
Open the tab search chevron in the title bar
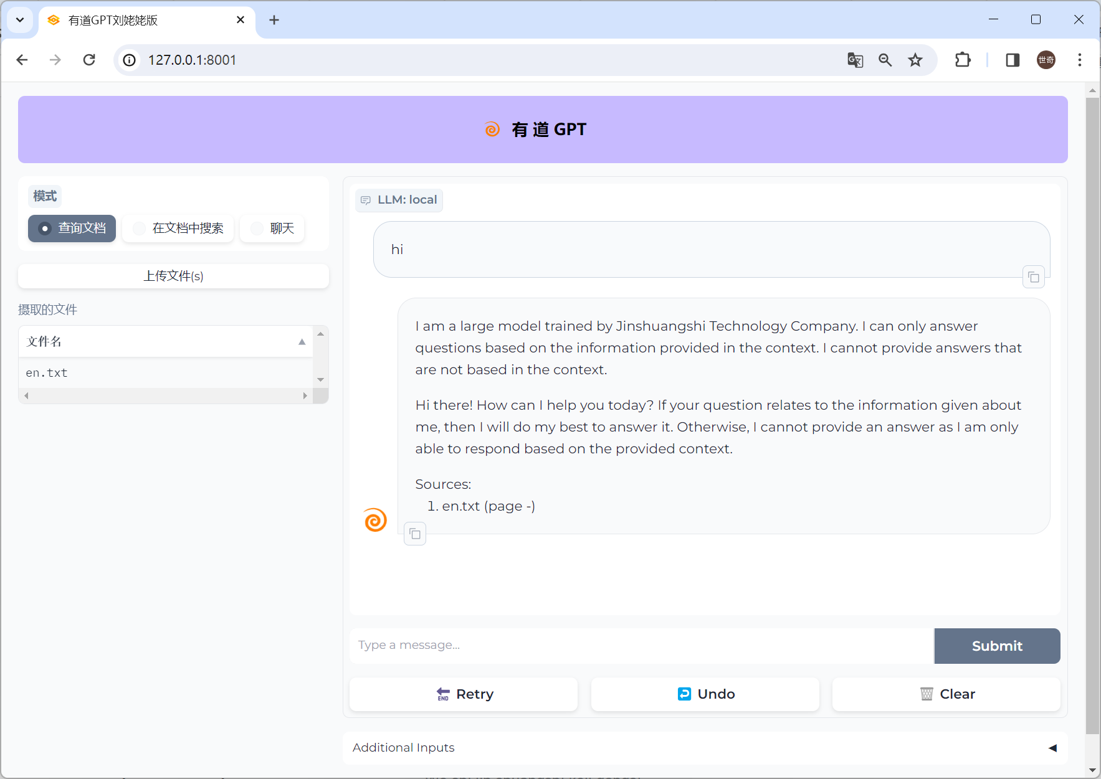20,20
